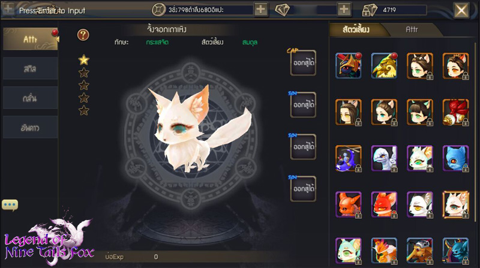The width and height of the screenshot is (480, 268).
Task: Select the golden bird pet portrait
Action: tap(384, 66)
